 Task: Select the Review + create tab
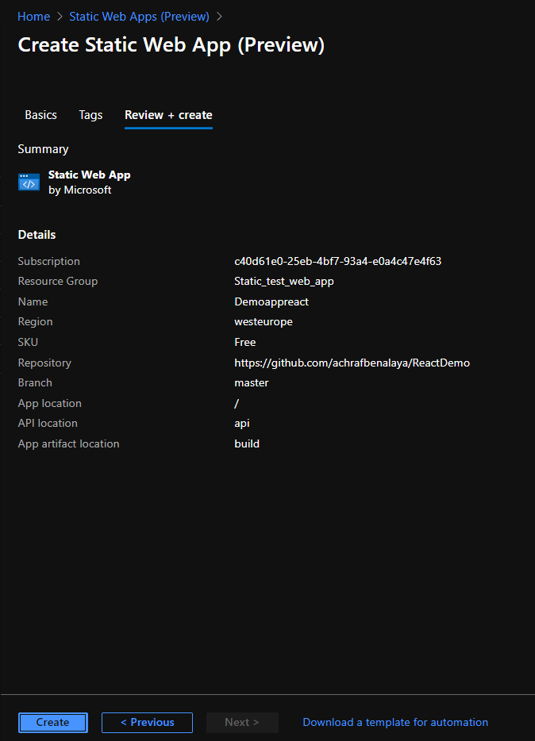(168, 115)
